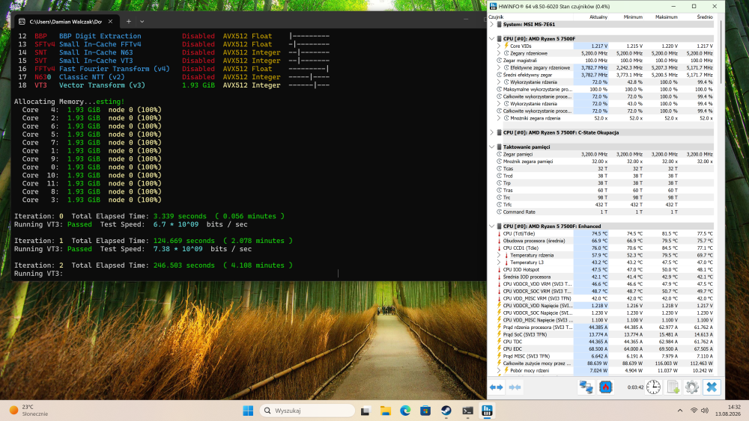Collapse the Taktowanie pamięci section

coord(492,147)
